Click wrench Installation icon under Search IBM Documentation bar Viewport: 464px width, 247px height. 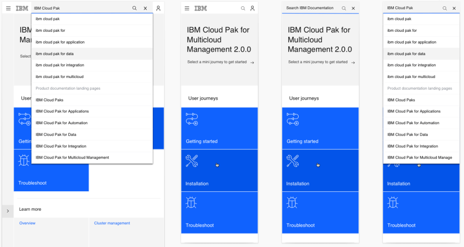tap(293, 161)
